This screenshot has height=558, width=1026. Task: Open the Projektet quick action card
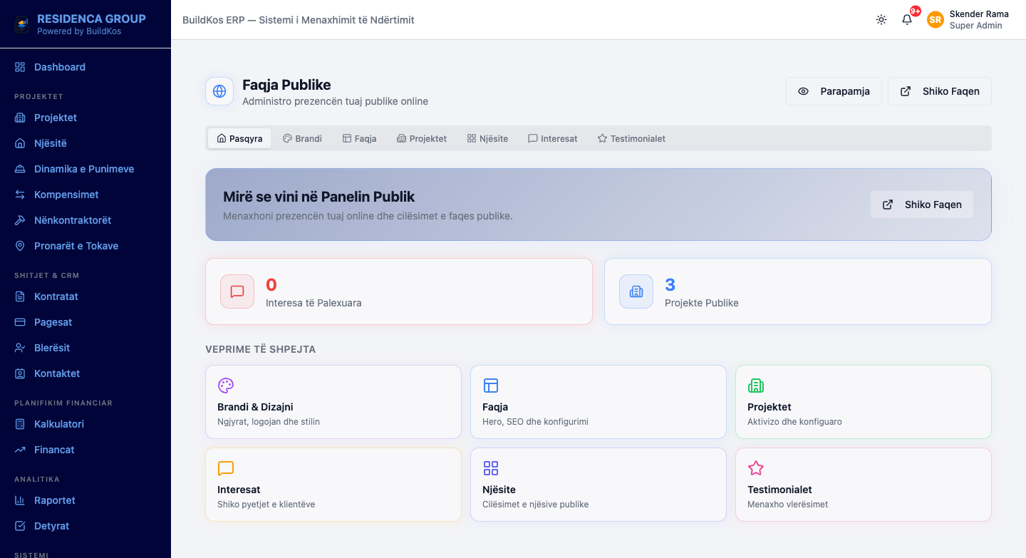click(x=864, y=402)
